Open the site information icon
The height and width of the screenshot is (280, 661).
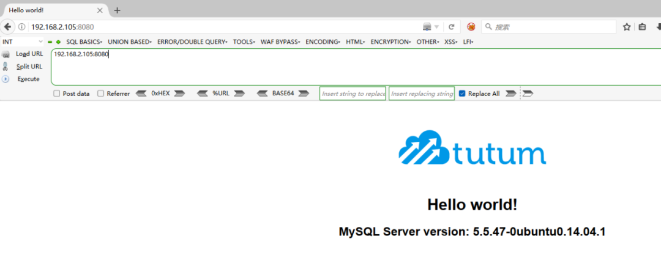coord(21,27)
